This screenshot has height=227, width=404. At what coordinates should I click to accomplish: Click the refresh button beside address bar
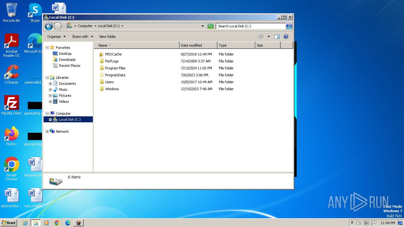[x=211, y=26]
